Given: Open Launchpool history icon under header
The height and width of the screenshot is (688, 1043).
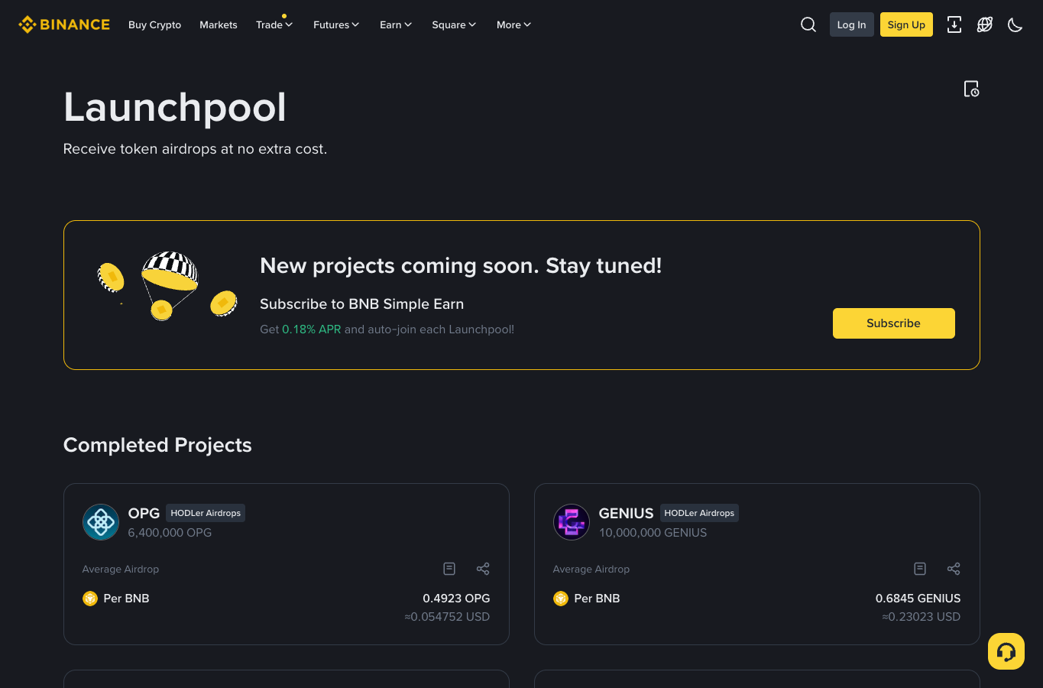Looking at the screenshot, I should tap(971, 89).
